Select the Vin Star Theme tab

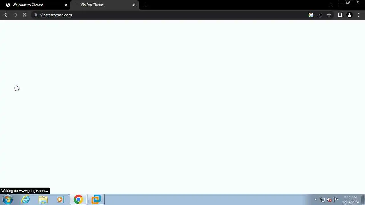coord(105,5)
